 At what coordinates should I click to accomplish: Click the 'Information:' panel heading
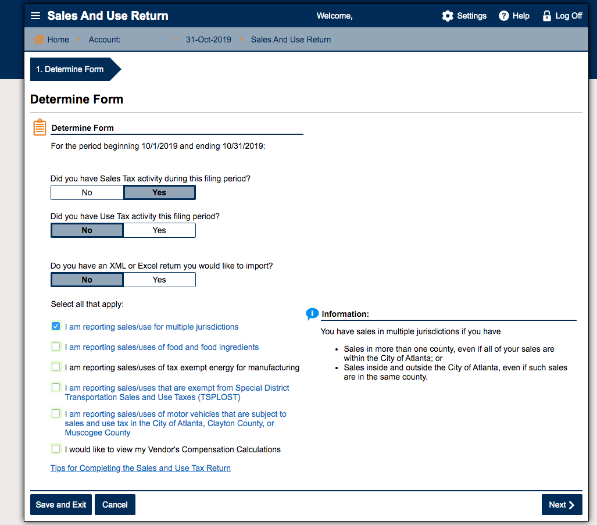(x=345, y=314)
